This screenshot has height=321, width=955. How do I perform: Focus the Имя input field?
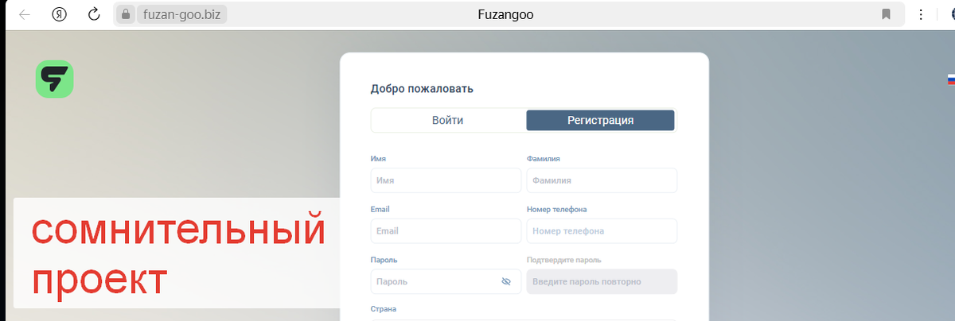pos(446,180)
